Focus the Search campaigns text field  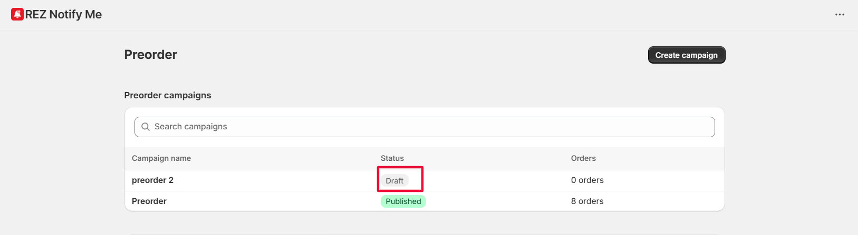[422, 127]
